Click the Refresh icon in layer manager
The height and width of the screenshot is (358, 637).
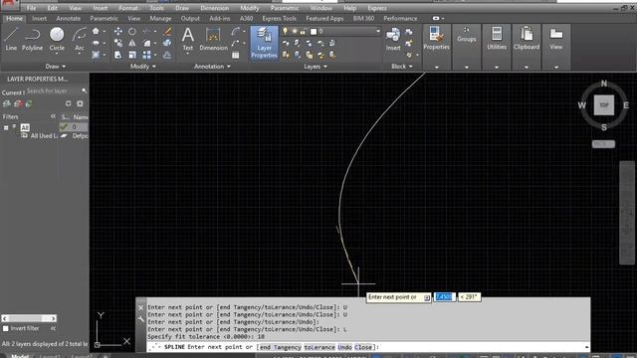coord(69,103)
